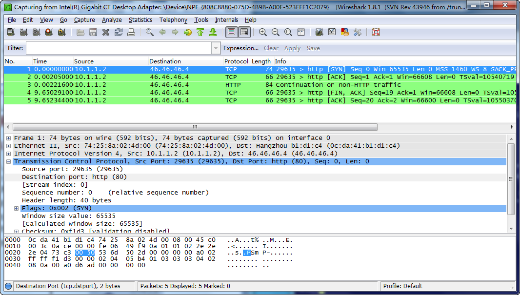
Task: Click the packet details vertical scrollbar
Action: [x=511, y=179]
